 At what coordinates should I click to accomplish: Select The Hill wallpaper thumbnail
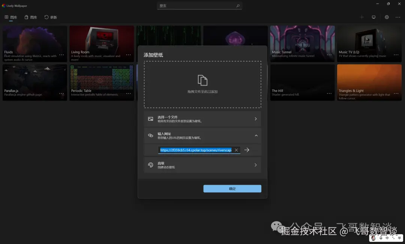coord(303,83)
